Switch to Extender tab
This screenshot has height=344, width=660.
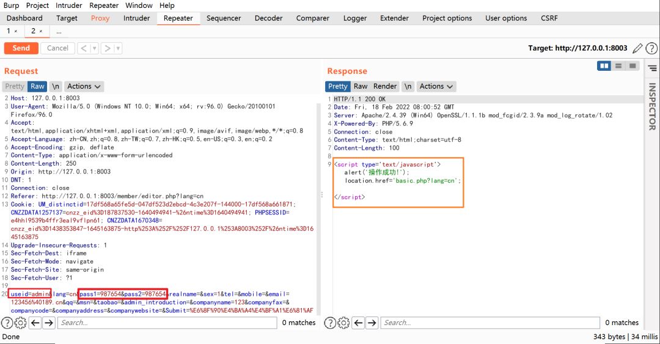tap(394, 18)
